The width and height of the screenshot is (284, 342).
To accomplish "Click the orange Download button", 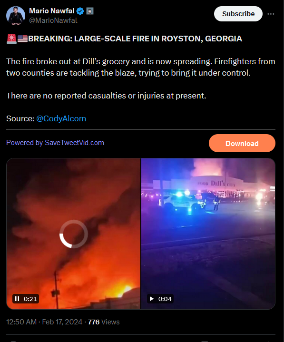I will tap(242, 143).
